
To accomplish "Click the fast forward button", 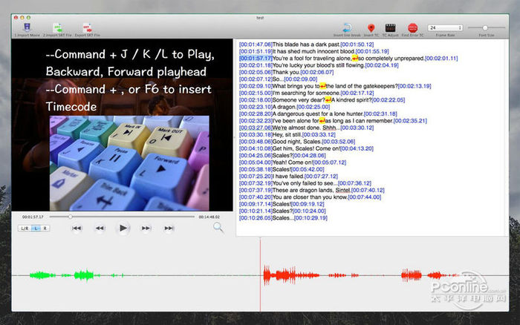I will click(146, 228).
